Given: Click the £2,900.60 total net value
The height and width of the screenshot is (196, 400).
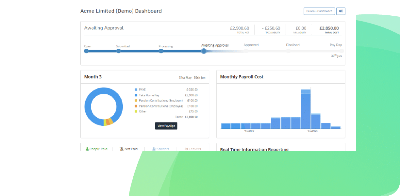Looking at the screenshot, I should click(240, 28).
